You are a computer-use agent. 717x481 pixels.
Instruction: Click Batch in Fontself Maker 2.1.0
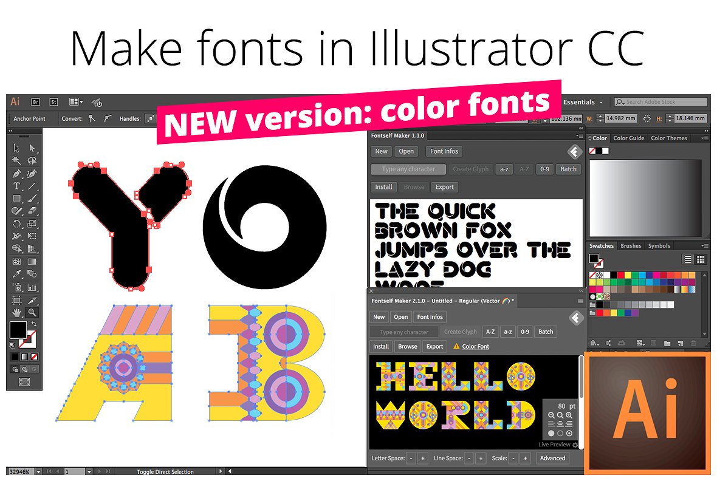click(546, 332)
